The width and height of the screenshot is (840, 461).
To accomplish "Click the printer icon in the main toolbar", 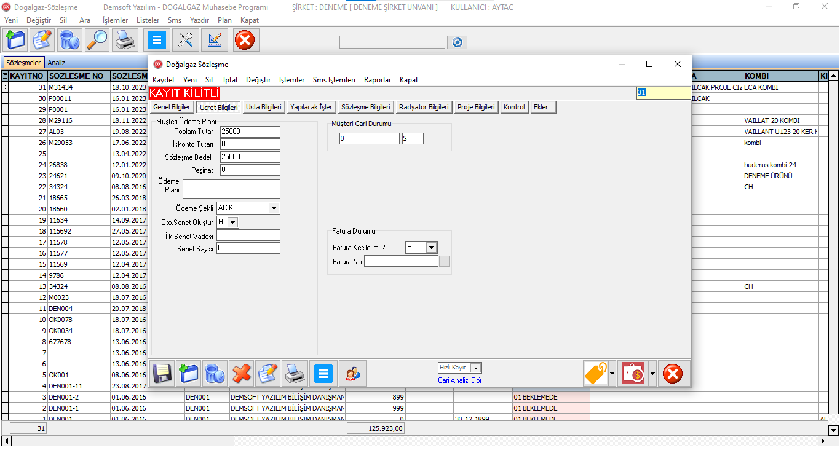I will click(x=125, y=40).
